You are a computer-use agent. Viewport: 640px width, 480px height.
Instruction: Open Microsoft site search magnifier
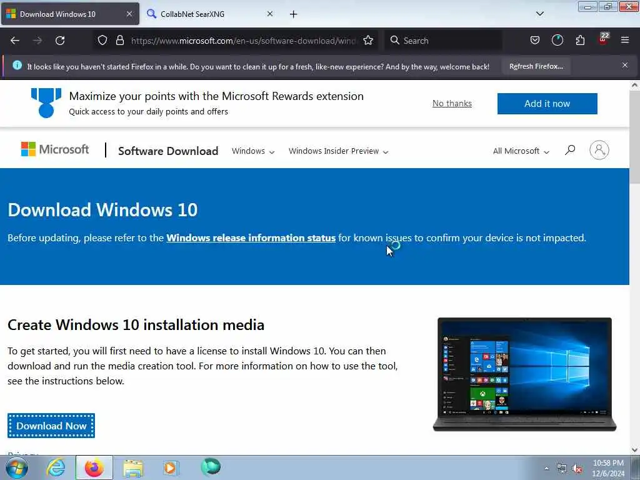click(x=570, y=150)
